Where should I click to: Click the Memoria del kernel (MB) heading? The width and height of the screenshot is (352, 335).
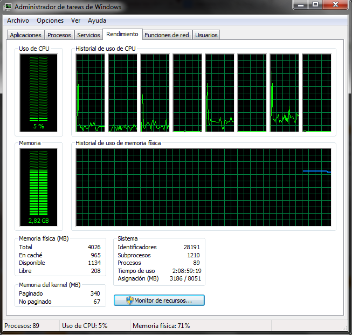50,285
